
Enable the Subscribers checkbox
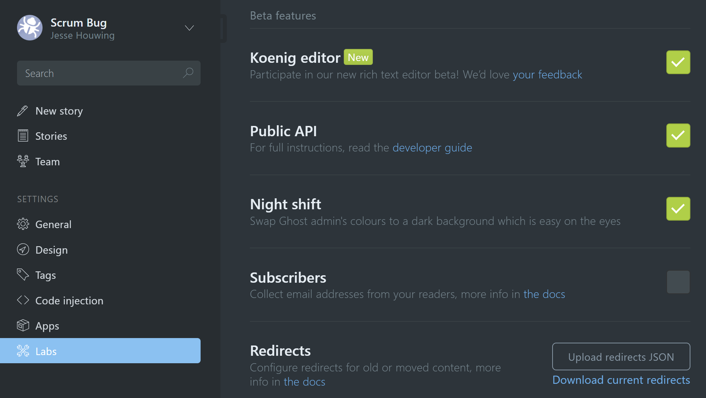[678, 282]
